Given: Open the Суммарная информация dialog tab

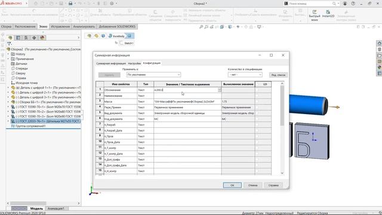Looking at the screenshot, I should (111, 63).
